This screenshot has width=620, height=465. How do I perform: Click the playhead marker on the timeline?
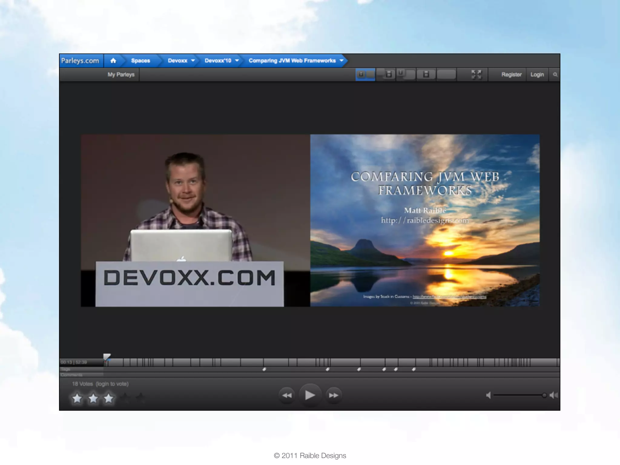[107, 357]
